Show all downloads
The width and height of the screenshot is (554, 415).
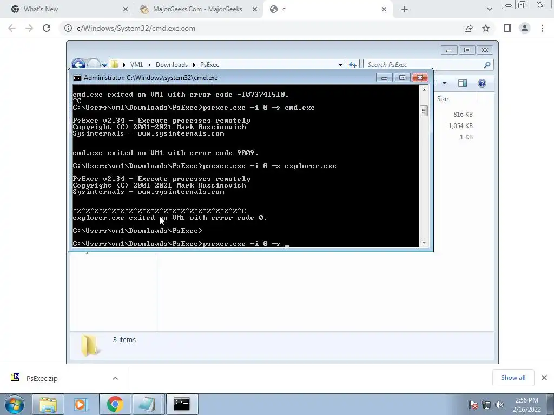513,378
